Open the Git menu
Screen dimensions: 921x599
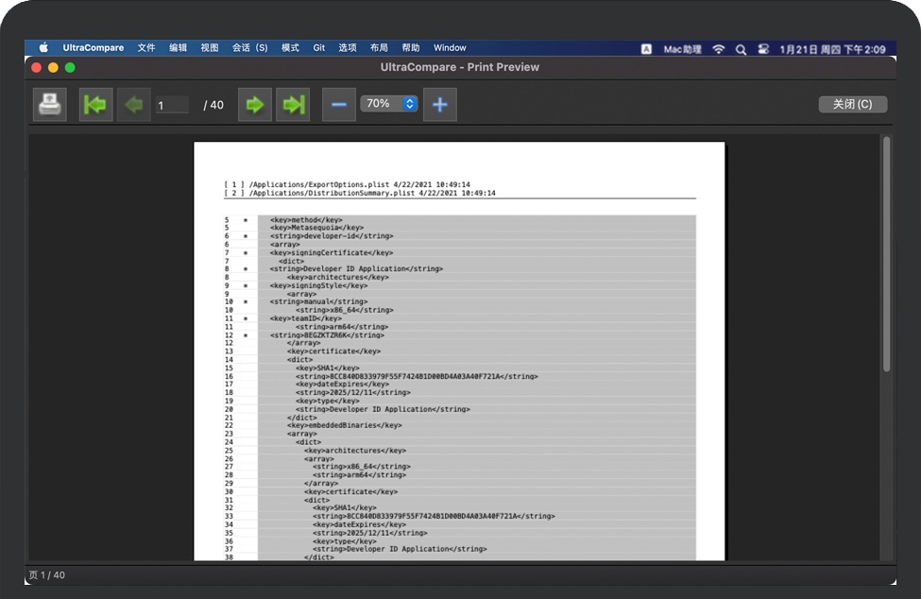click(x=319, y=48)
